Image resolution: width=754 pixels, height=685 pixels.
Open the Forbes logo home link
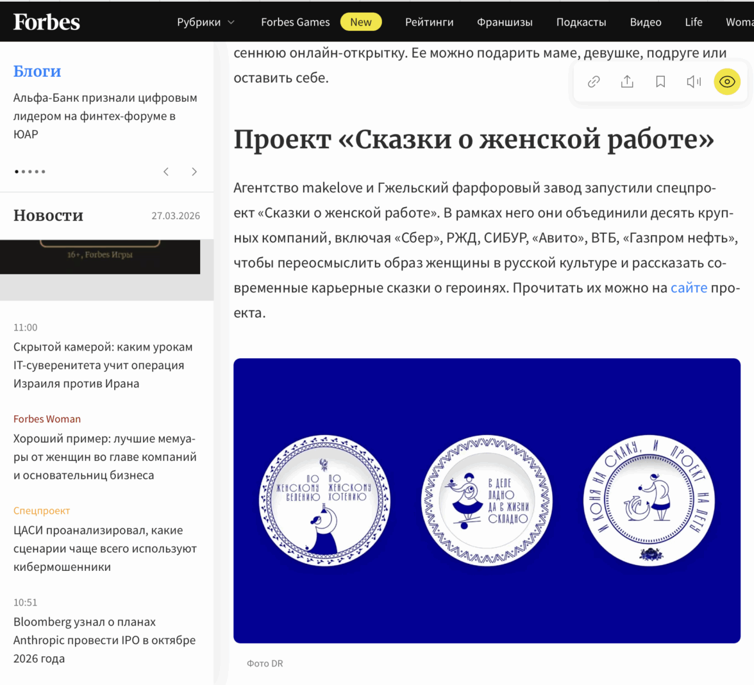[x=47, y=22]
